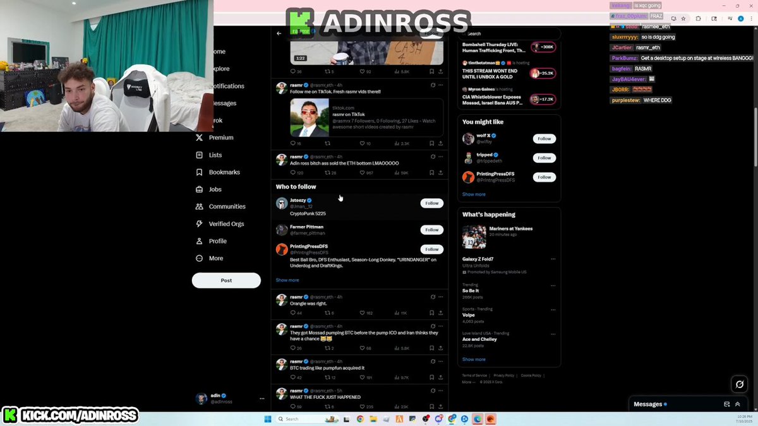The width and height of the screenshot is (758, 426).
Task: Open the rasmr on TikTok link card
Action: pyautogui.click(x=366, y=117)
